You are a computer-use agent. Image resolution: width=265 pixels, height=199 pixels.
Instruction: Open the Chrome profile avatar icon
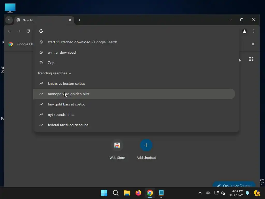pos(244,31)
